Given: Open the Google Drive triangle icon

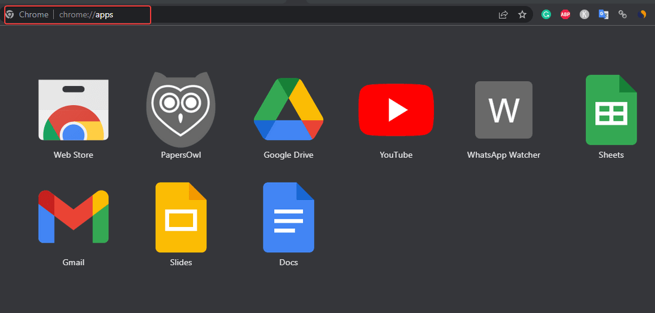Looking at the screenshot, I should pos(289,109).
